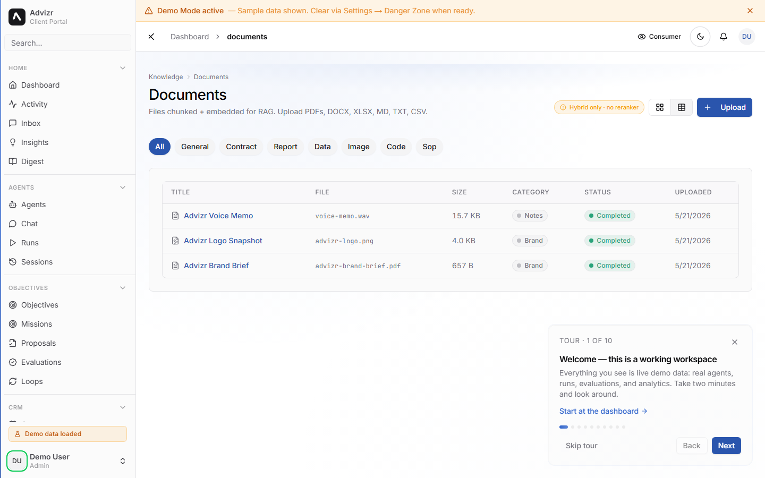Filter by Data category
This screenshot has width=765, height=478.
(x=322, y=147)
